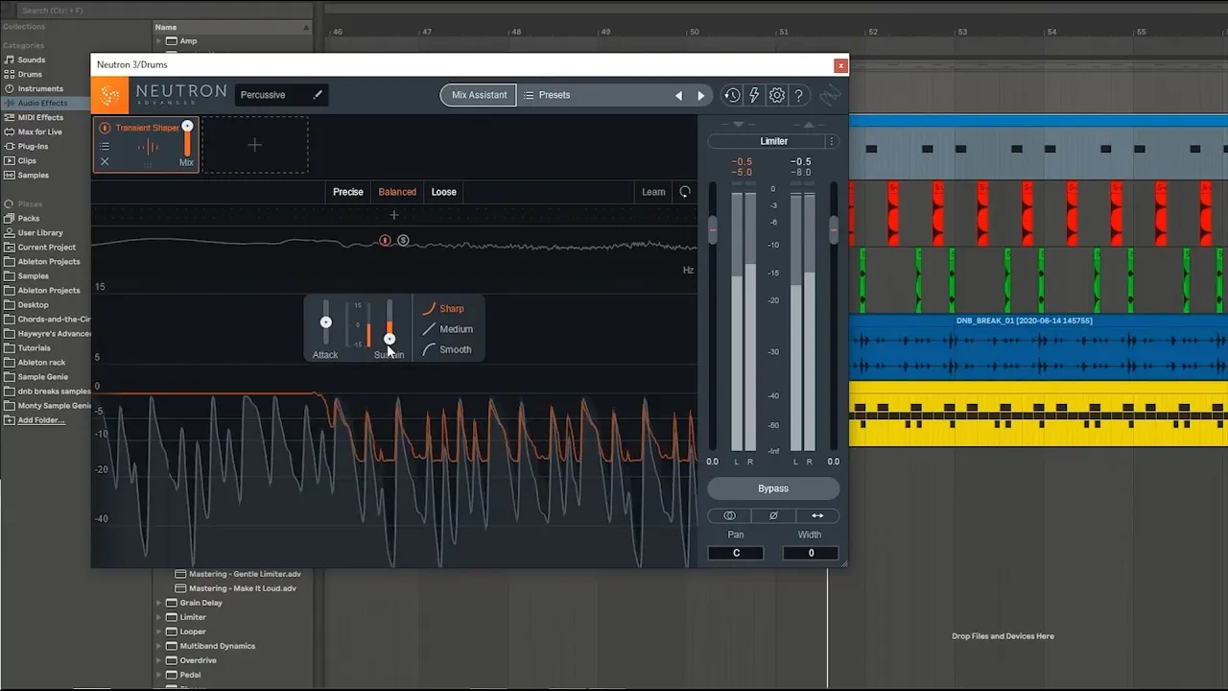Select the Medium contour option
Screen dimensions: 1228x691
(448, 329)
